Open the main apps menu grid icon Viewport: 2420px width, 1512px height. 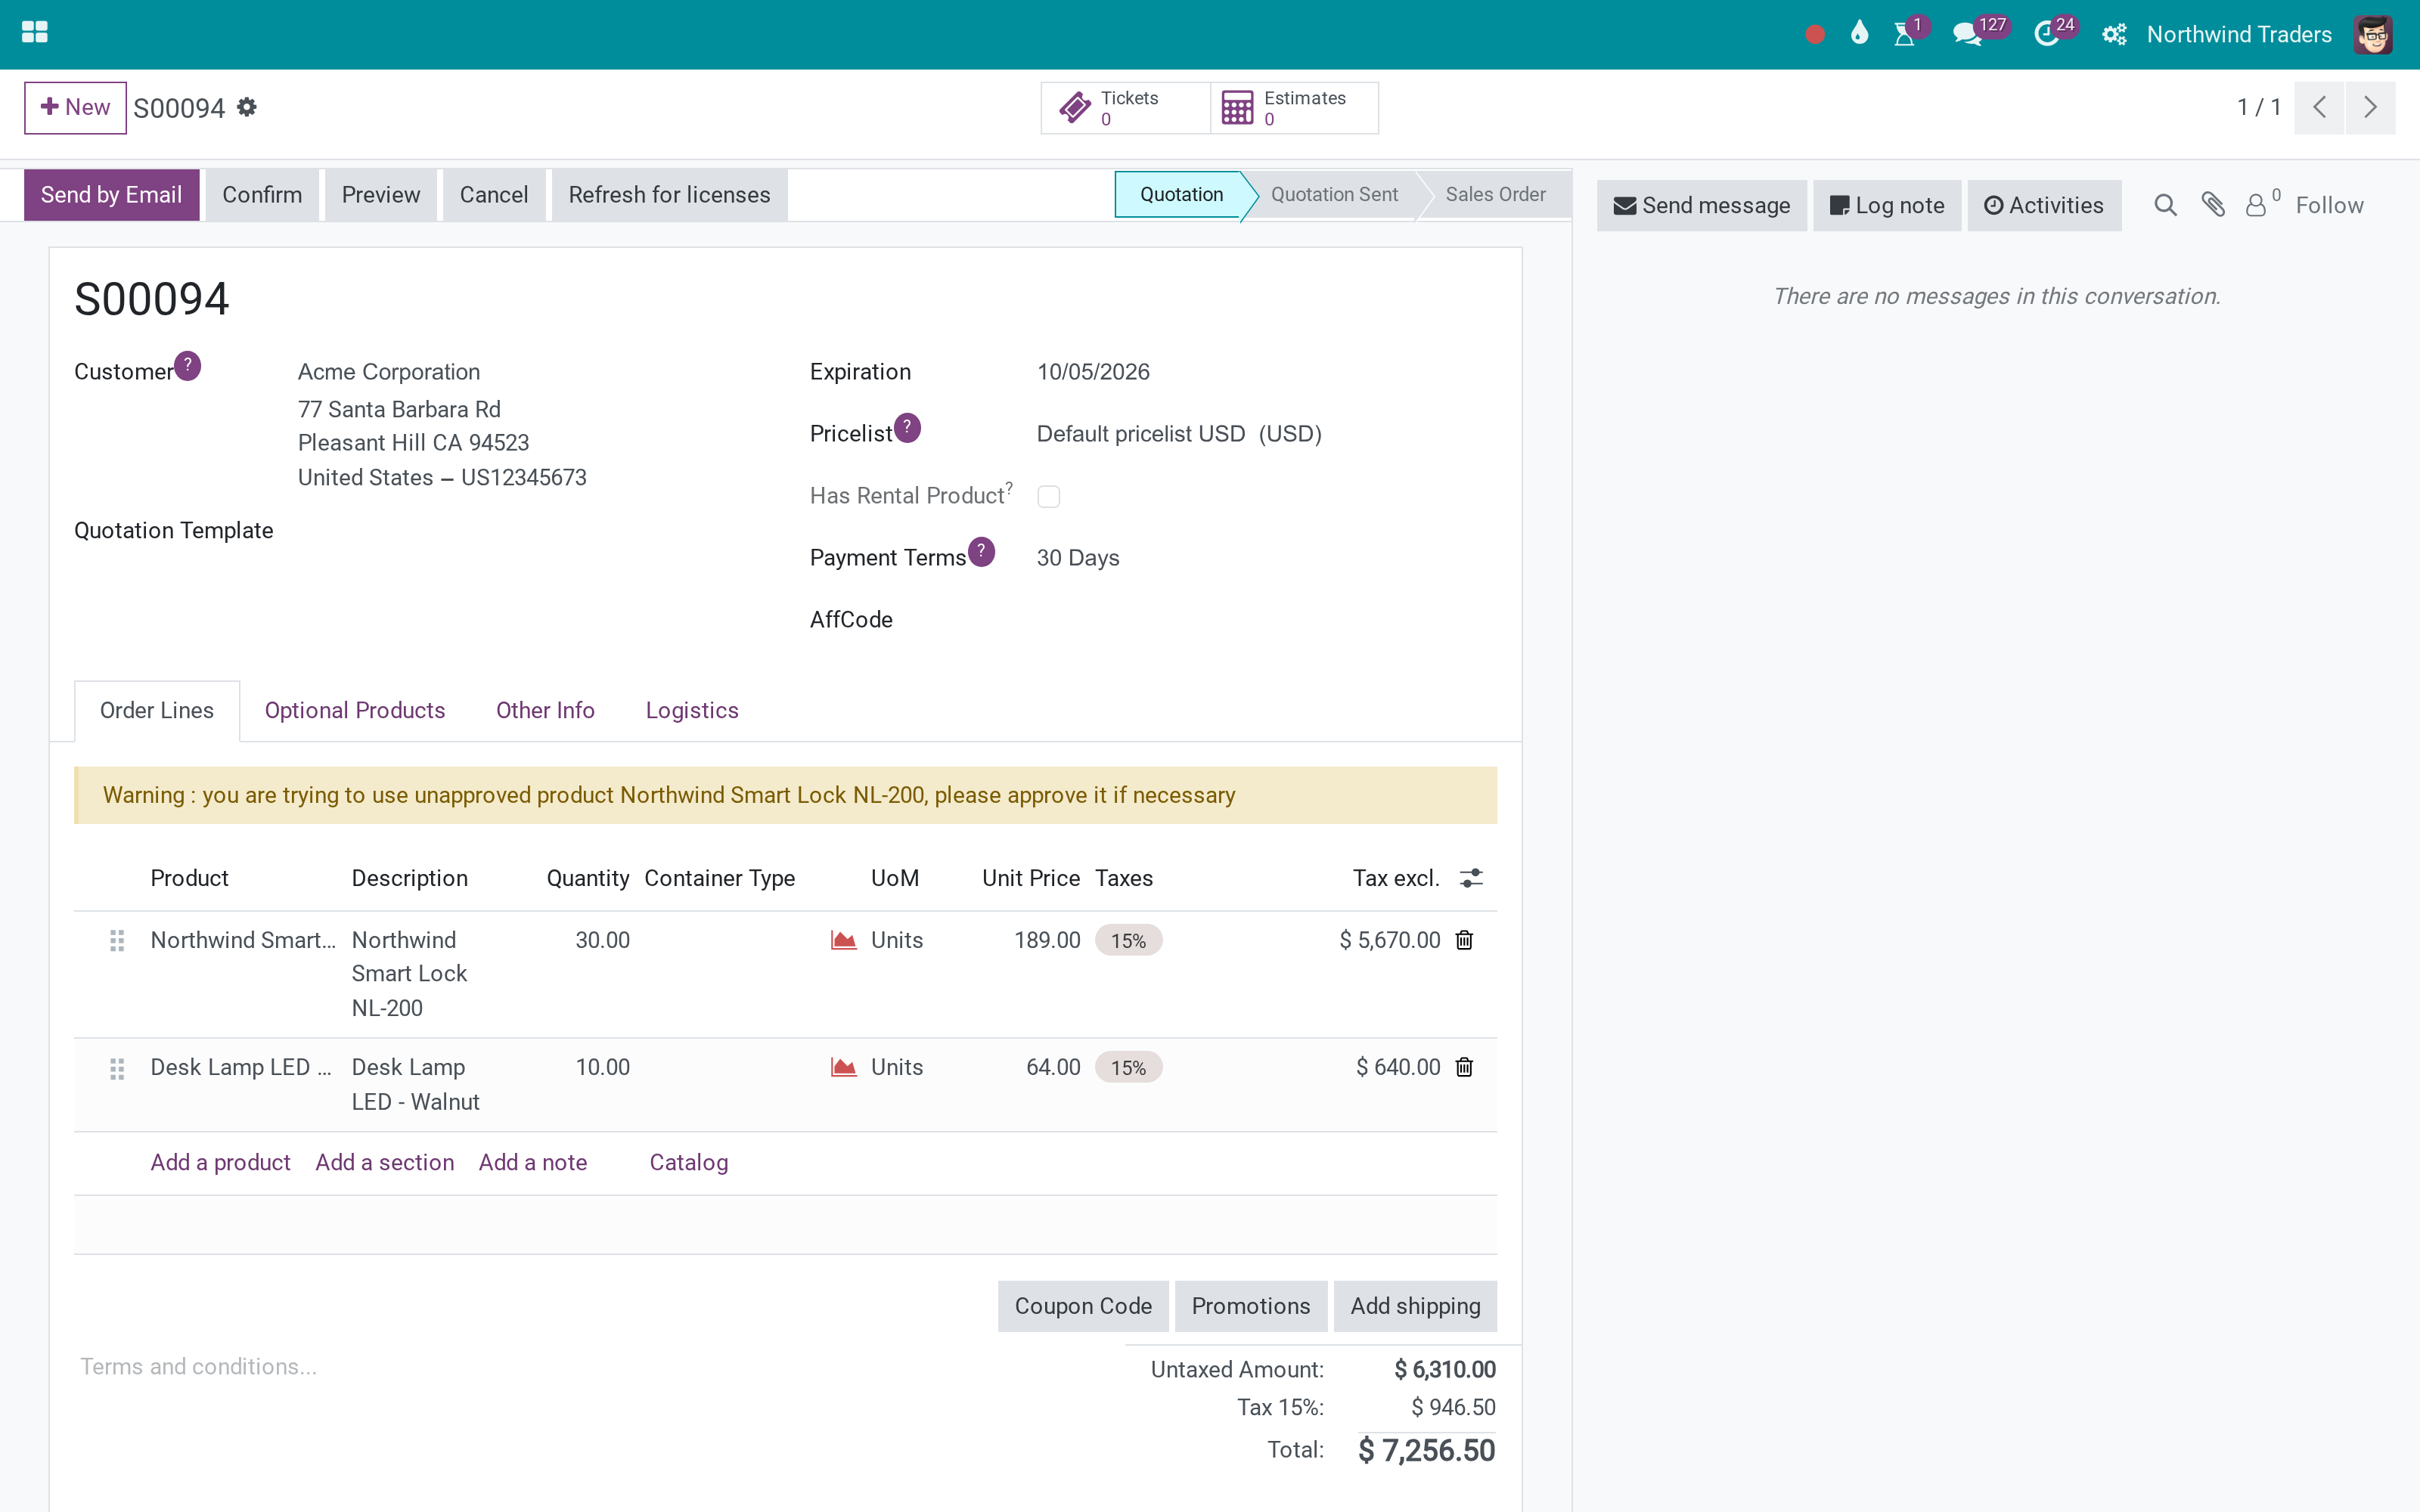[35, 33]
